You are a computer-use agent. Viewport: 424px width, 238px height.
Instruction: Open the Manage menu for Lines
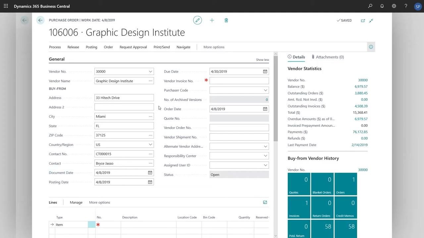(76, 202)
